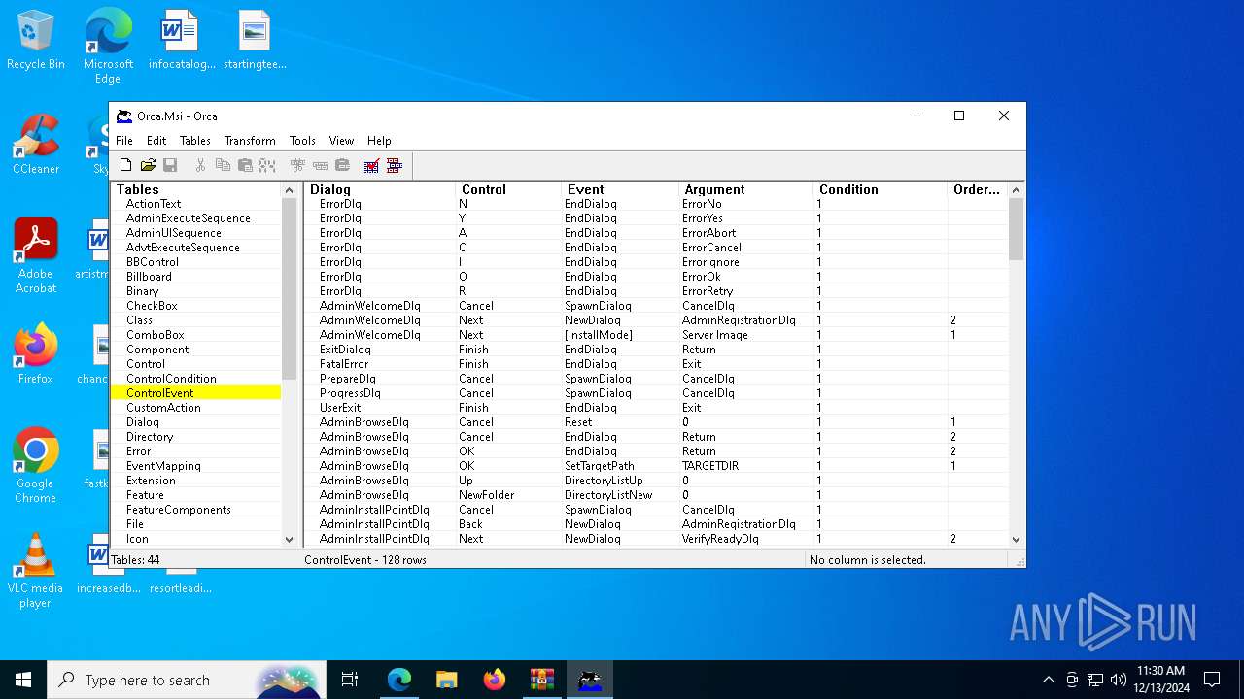Click the DirectoryListNew event cell
The height and width of the screenshot is (699, 1244).
(x=607, y=495)
